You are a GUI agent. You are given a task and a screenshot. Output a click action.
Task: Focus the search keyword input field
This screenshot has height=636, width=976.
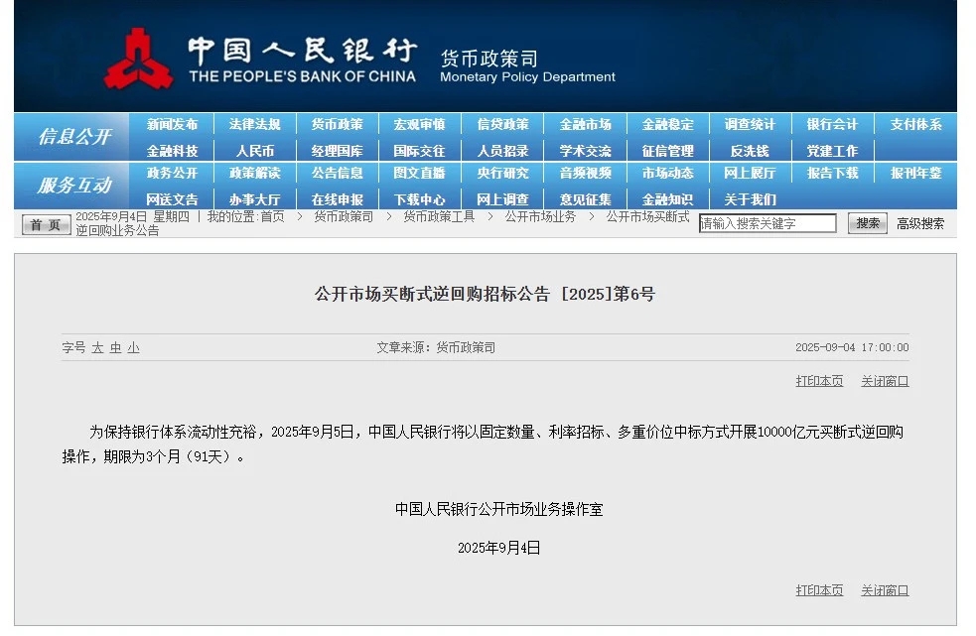[x=767, y=223]
